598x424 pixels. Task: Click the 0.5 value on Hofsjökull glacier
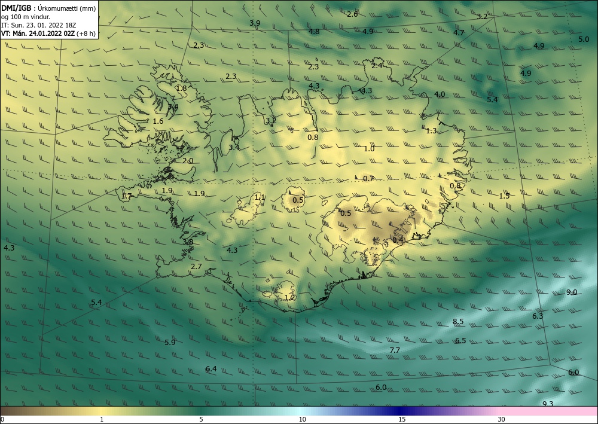pos(298,200)
